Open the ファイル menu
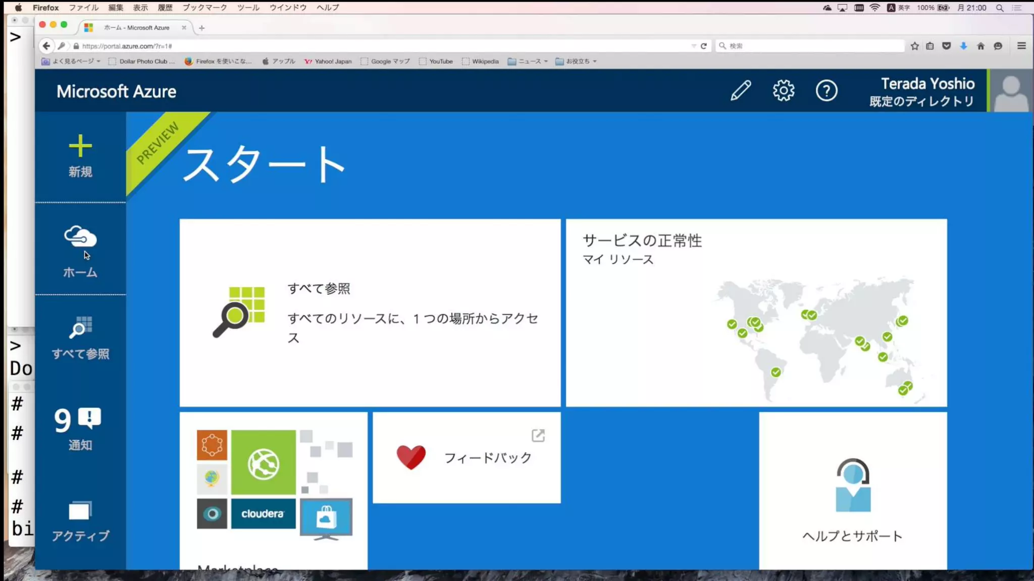Screen dimensions: 1034x581 83,8
